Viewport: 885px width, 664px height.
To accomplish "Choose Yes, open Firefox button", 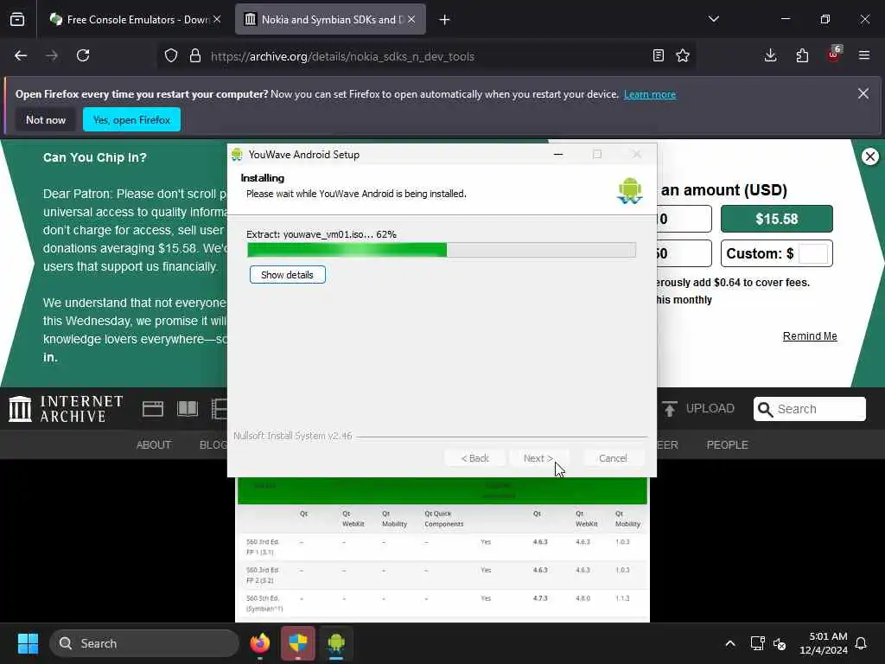I will pos(131,119).
